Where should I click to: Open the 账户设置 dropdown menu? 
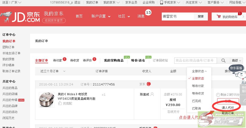pyautogui.click(x=101, y=16)
